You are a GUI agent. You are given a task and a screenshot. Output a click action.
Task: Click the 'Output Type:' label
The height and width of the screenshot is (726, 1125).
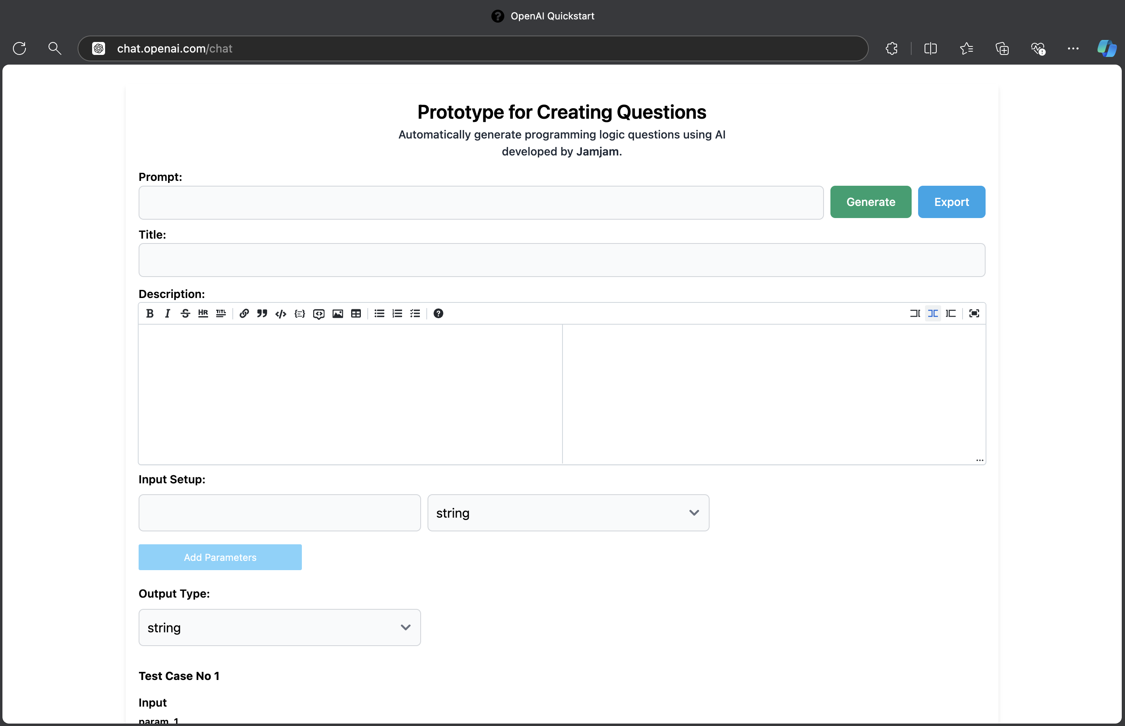click(x=174, y=594)
